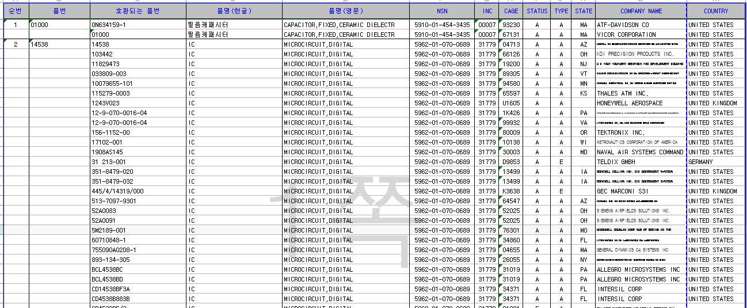Select the 품번 column header
747x308 pixels.
tap(59, 11)
